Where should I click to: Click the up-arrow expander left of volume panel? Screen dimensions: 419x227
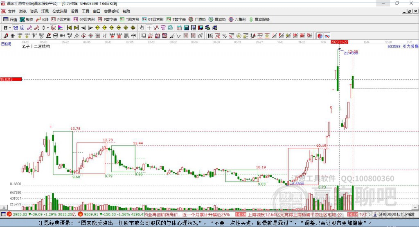pyautogui.click(x=4, y=207)
